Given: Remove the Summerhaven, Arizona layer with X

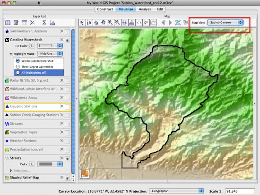Looking at the screenshot, I should coord(61,31).
